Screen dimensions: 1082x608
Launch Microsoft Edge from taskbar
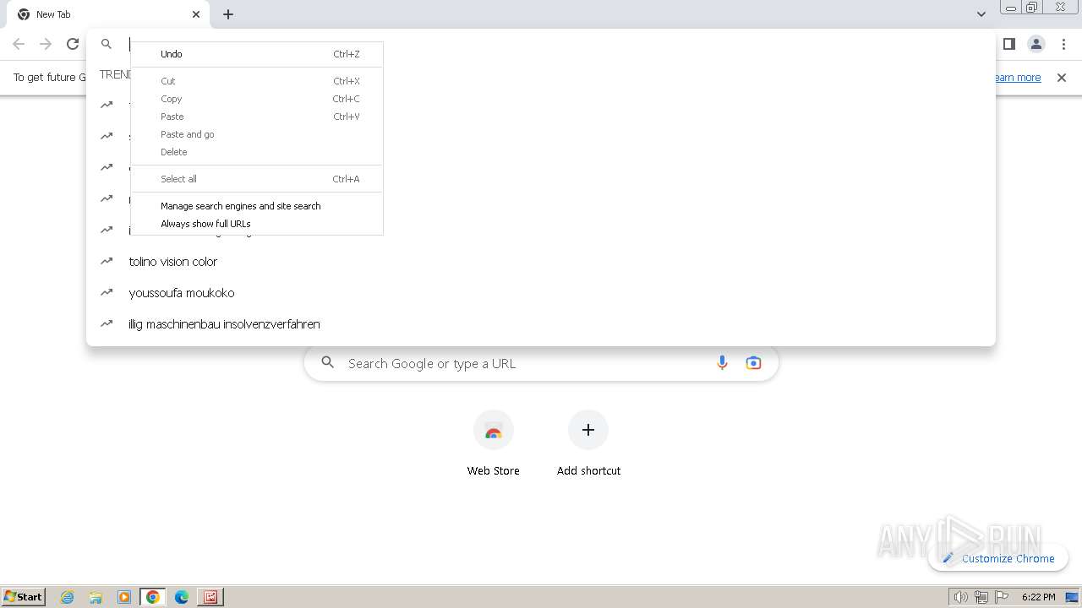[x=182, y=597]
